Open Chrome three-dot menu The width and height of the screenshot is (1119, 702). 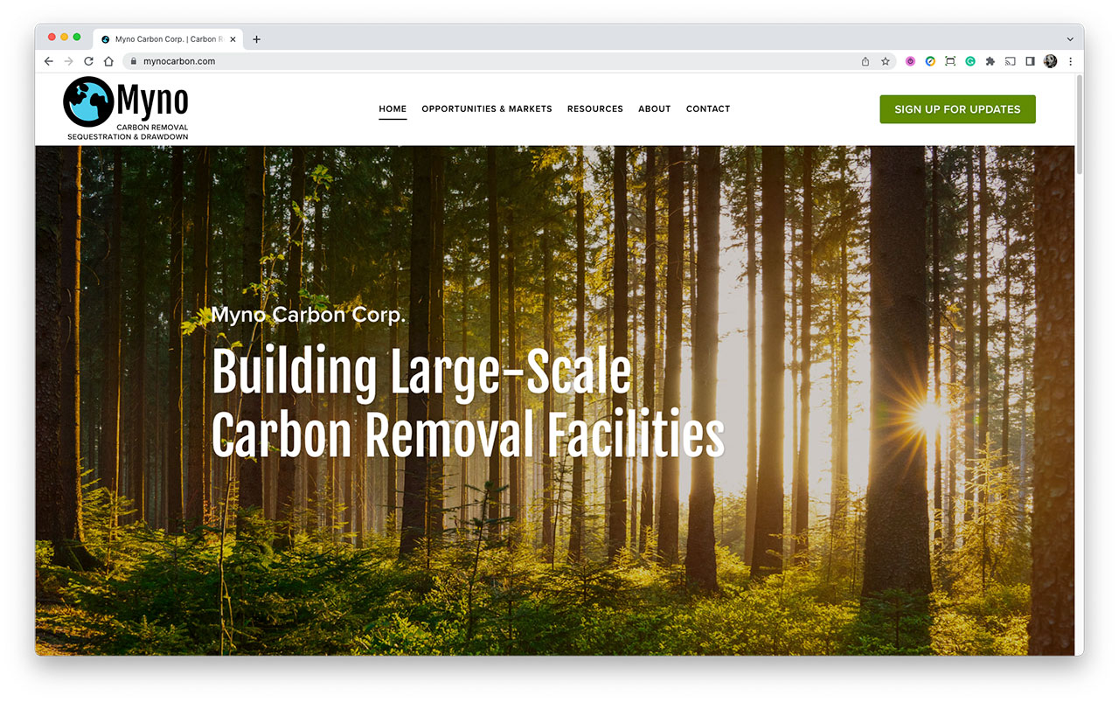(1071, 61)
